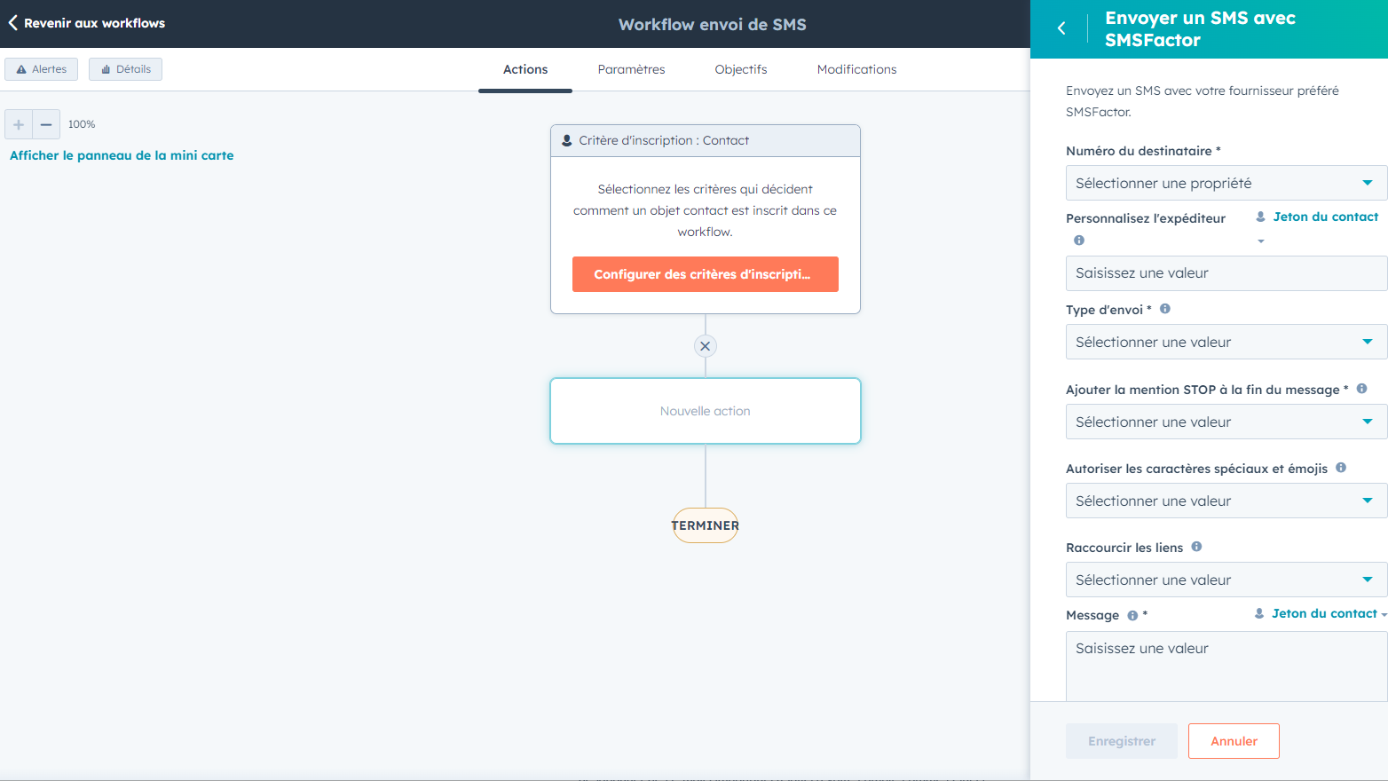Open the Alertes button
The image size is (1388, 781).
42,69
